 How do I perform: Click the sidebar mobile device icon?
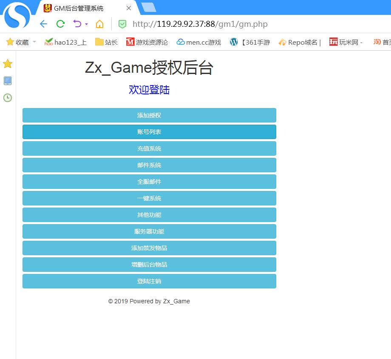click(x=8, y=81)
